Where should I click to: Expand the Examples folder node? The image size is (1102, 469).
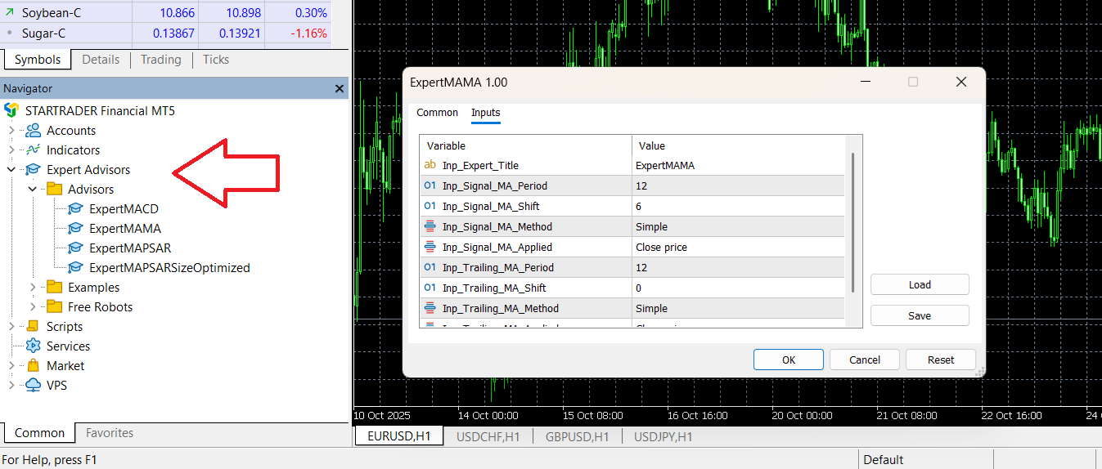[33, 287]
